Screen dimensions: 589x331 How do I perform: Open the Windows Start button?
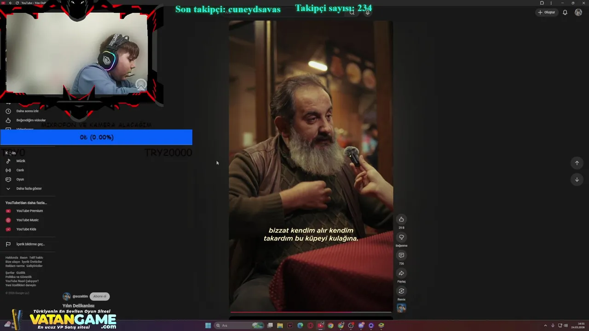tap(208, 325)
